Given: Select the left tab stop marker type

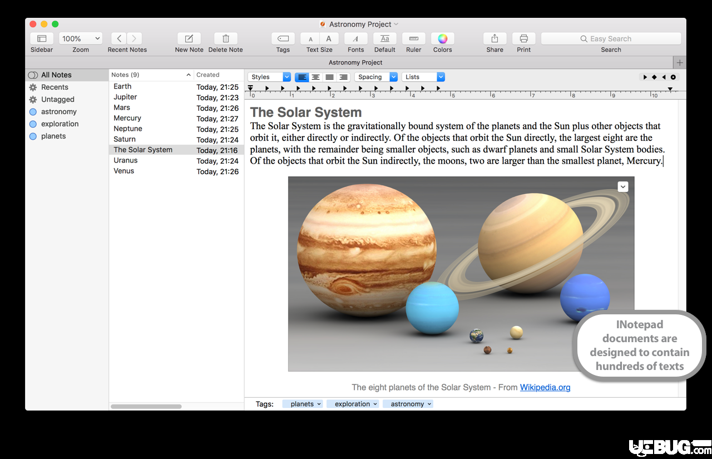Looking at the screenshot, I should (645, 77).
